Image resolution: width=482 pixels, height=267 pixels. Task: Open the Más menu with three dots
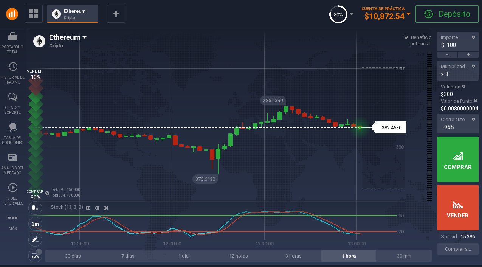(12, 222)
